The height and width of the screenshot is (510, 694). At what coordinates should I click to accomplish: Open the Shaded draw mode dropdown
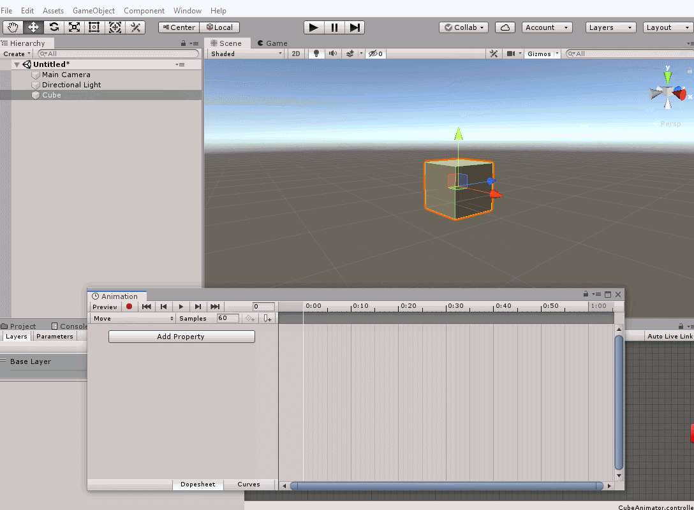click(x=246, y=54)
